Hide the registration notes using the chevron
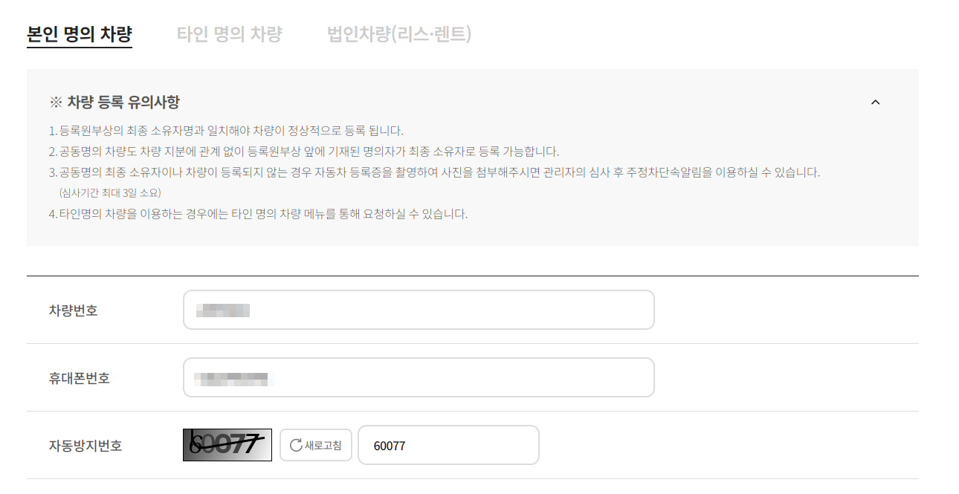The width and height of the screenshot is (959, 494). click(x=876, y=102)
